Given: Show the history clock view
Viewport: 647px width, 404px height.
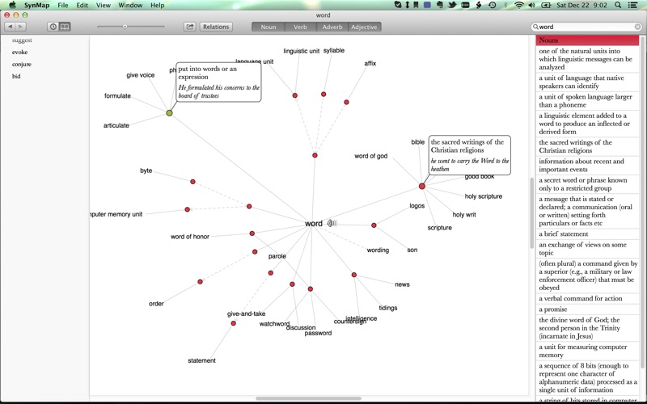Looking at the screenshot, I should [53, 27].
